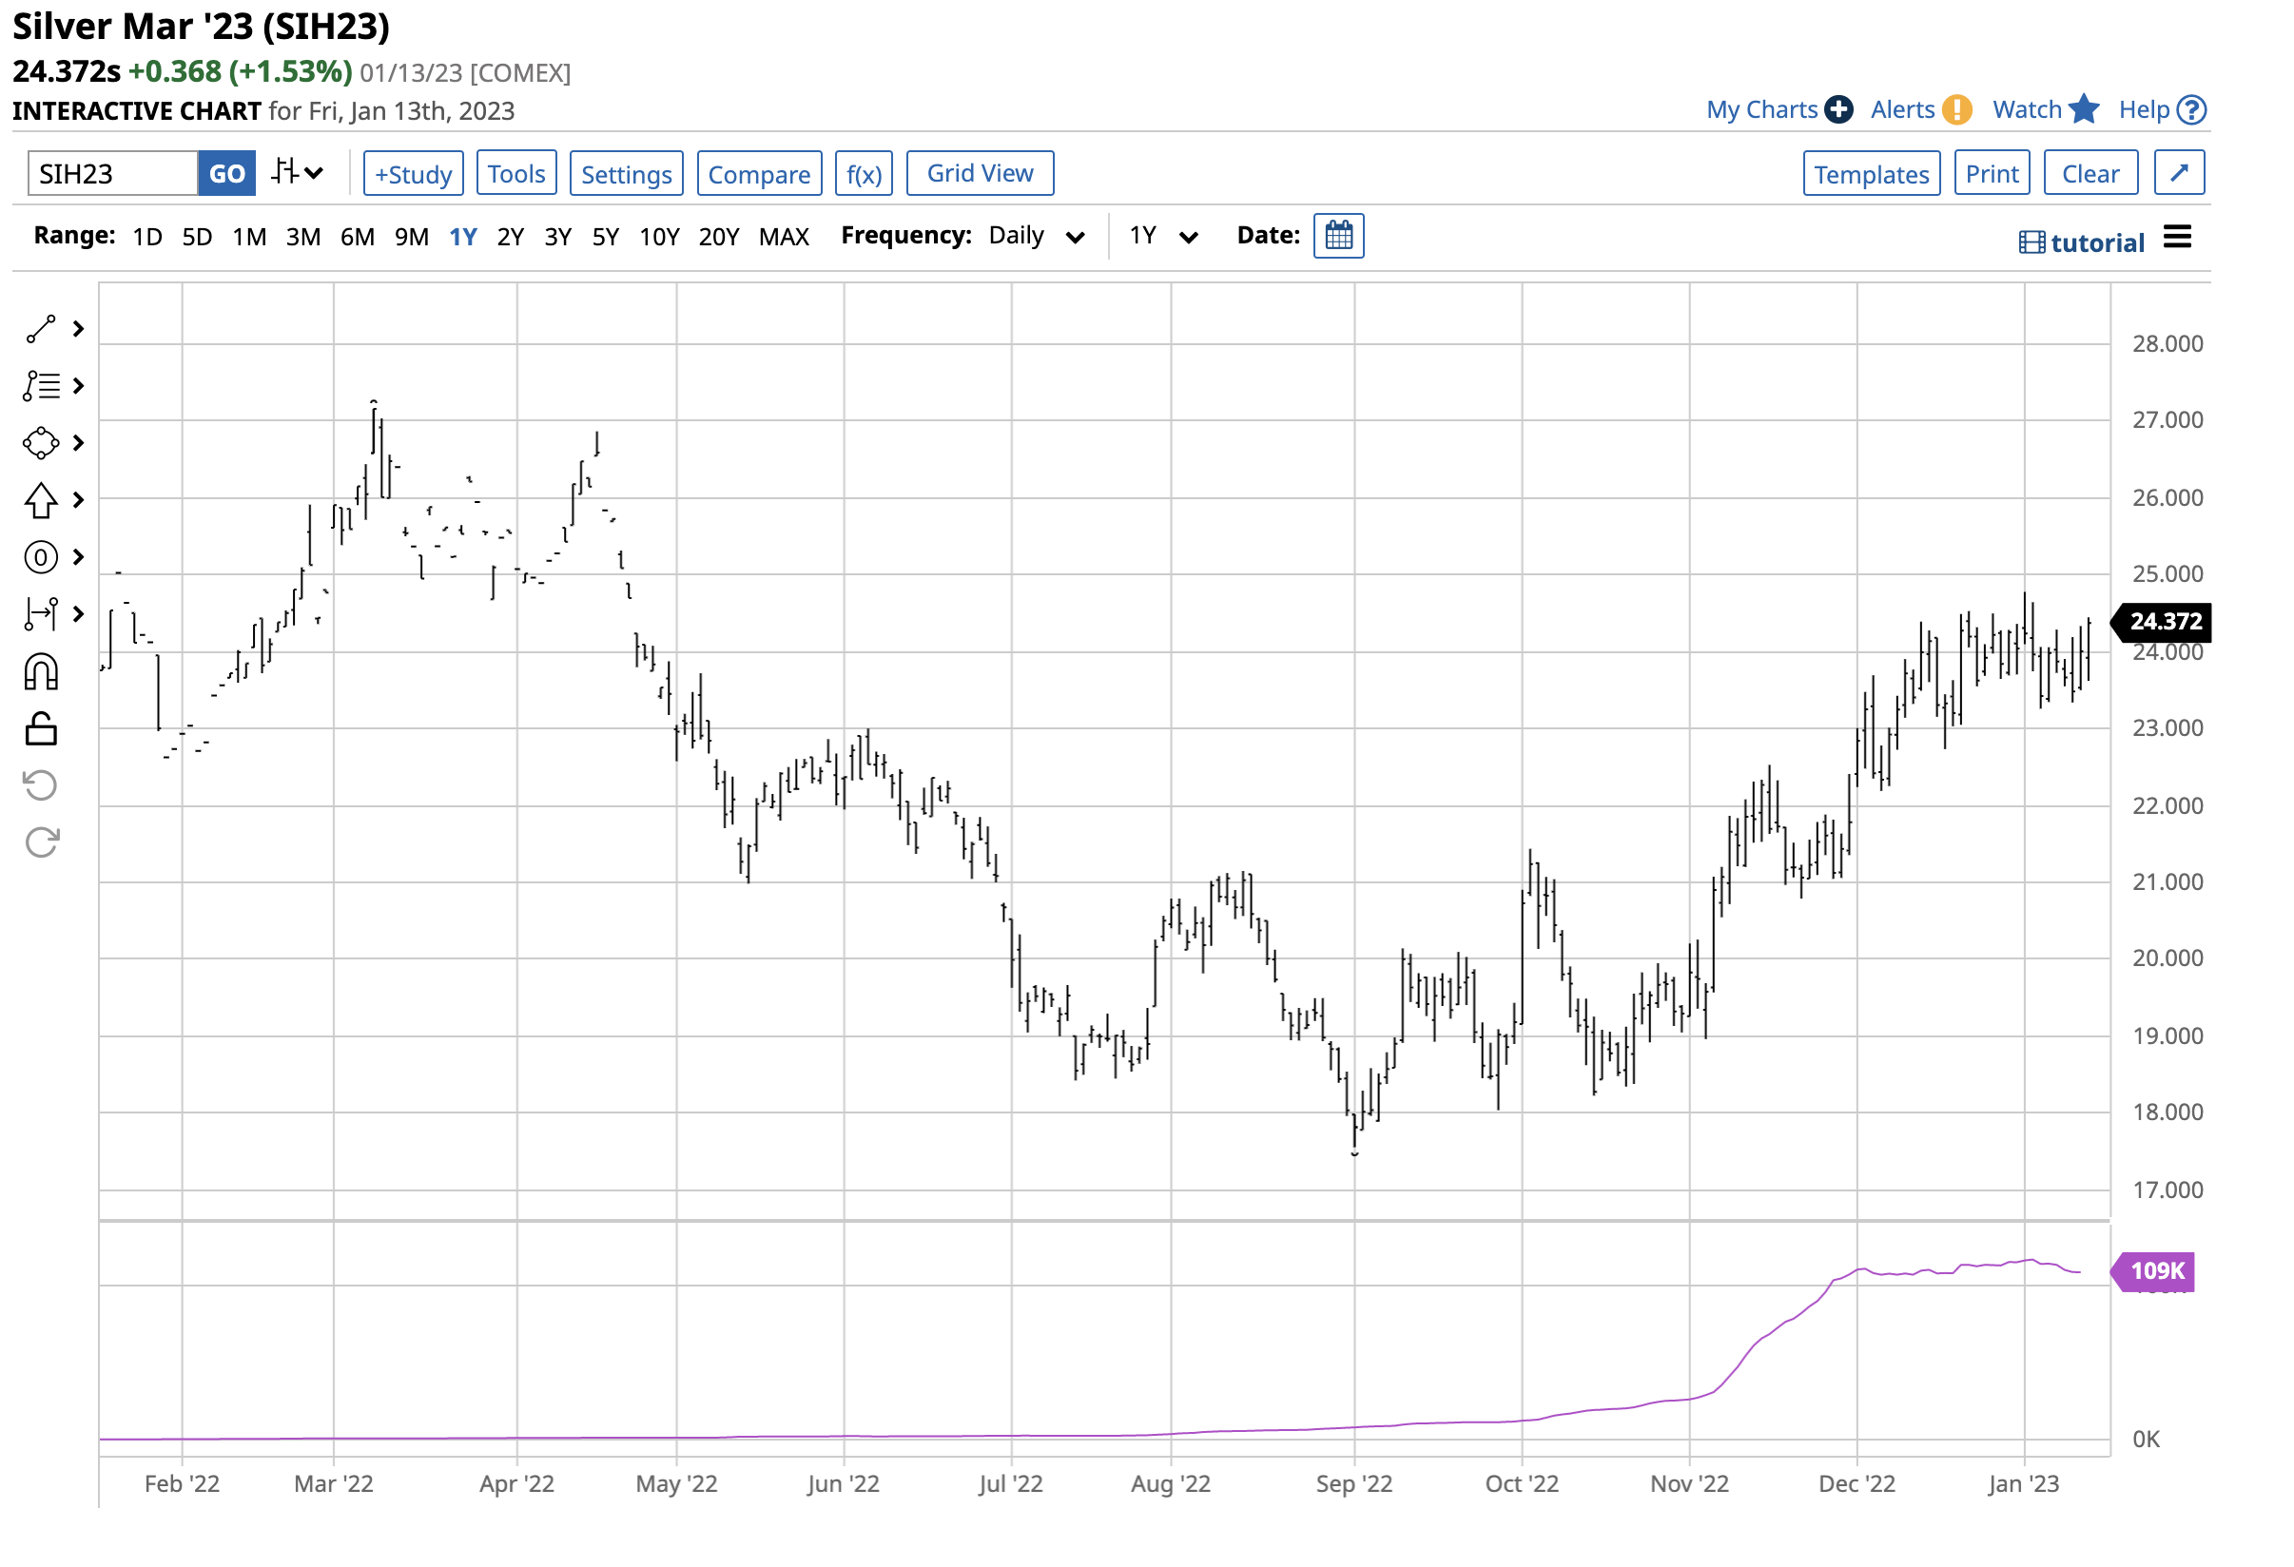Click the Templates button

1872,173
